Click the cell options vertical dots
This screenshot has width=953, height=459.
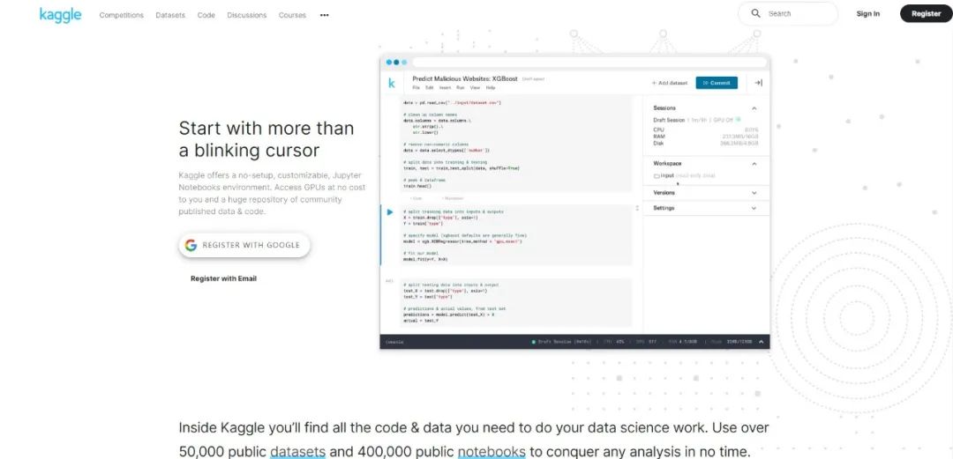click(x=637, y=208)
